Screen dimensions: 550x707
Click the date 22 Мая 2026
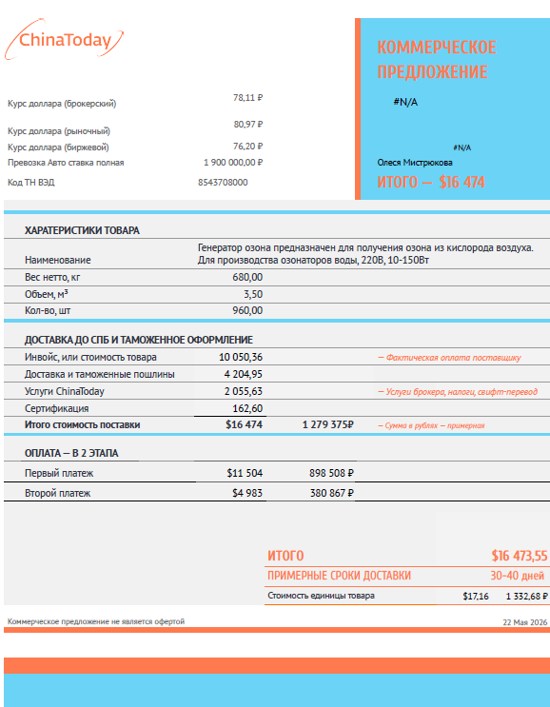tap(524, 622)
